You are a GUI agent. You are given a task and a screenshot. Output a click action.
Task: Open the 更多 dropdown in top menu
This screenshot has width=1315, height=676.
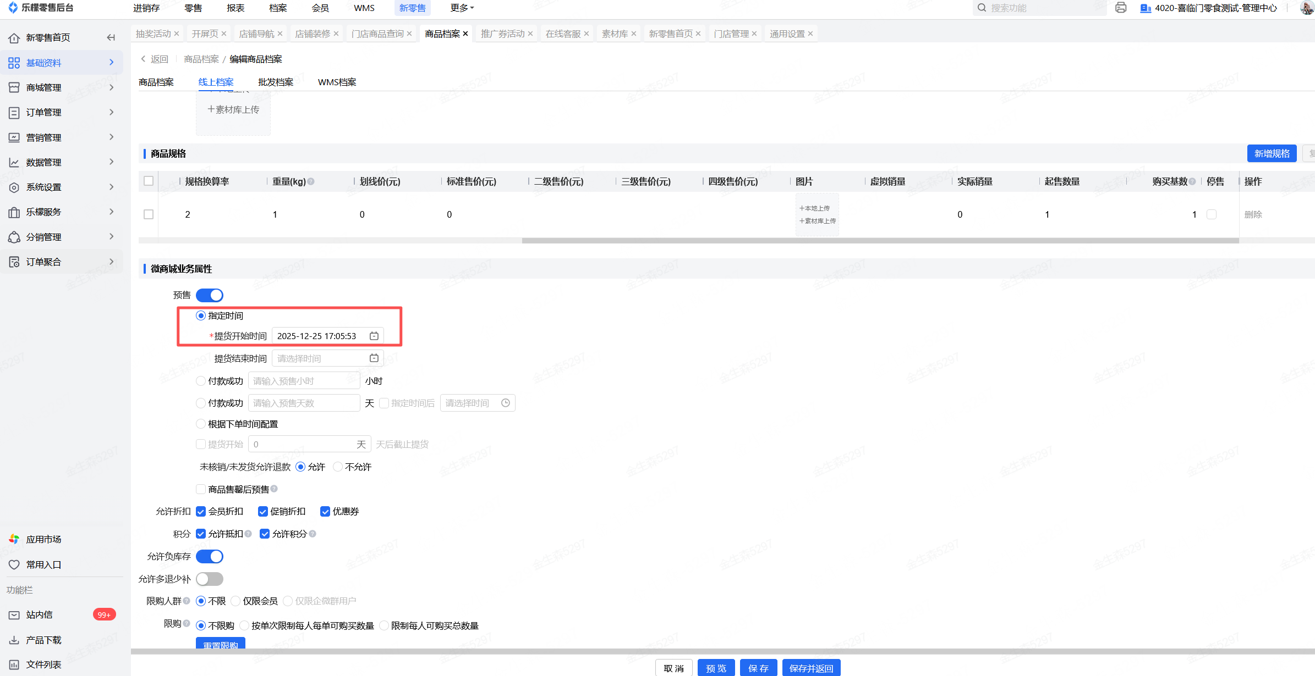click(x=462, y=8)
